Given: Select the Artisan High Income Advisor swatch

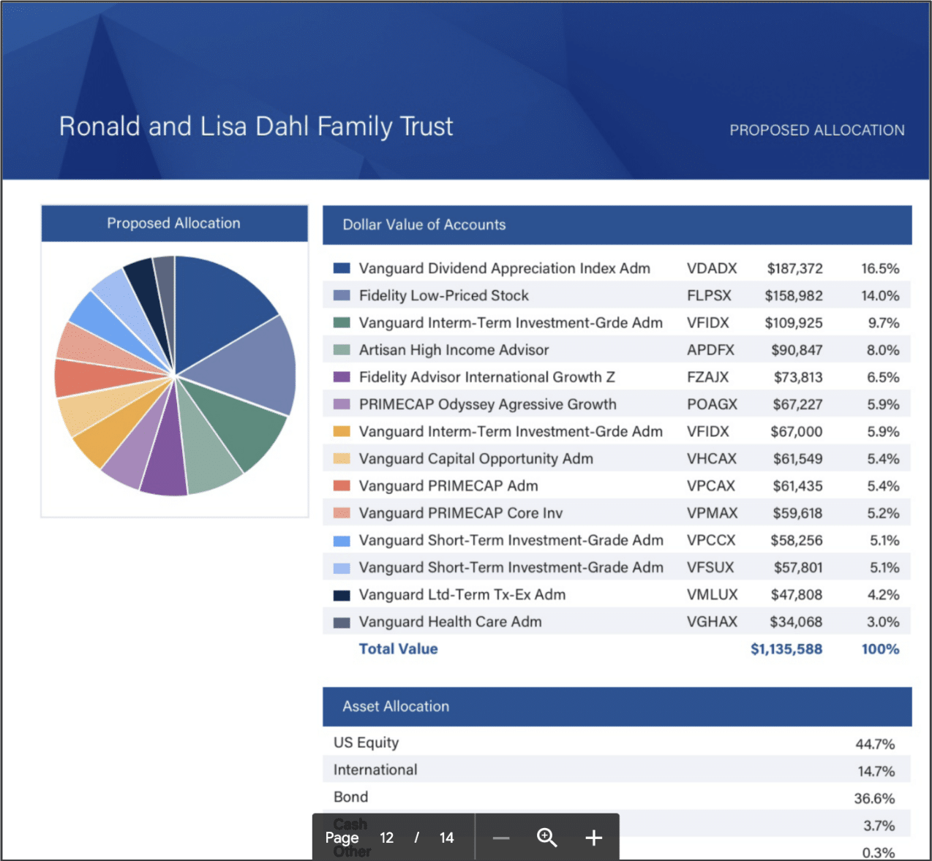Looking at the screenshot, I should (342, 350).
